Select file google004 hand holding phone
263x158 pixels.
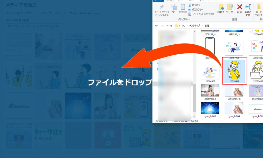point(234,110)
